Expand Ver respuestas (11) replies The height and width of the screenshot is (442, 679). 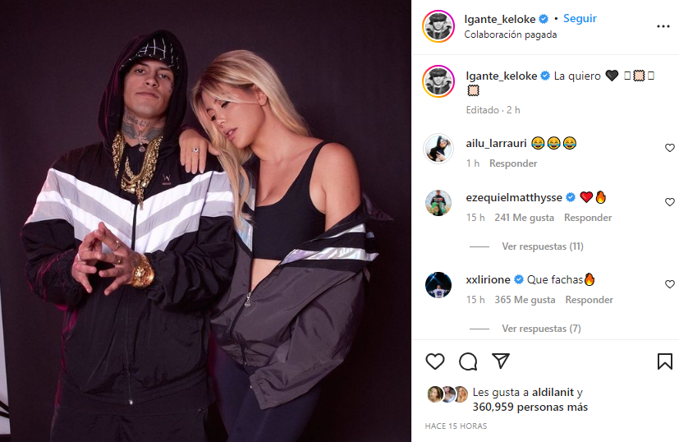tap(542, 246)
